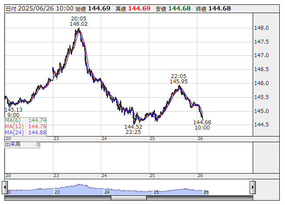This screenshot has height=205, width=285.
Task: Click date 24 in the overview navigator chart
Action: pyautogui.click(x=106, y=192)
